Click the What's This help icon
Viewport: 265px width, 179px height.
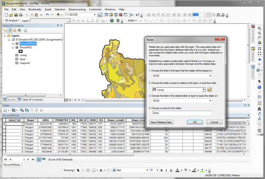(x=138, y=15)
